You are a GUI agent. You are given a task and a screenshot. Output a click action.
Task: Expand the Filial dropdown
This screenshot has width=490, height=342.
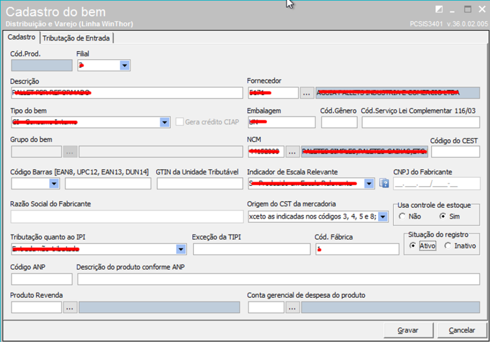[x=124, y=66]
